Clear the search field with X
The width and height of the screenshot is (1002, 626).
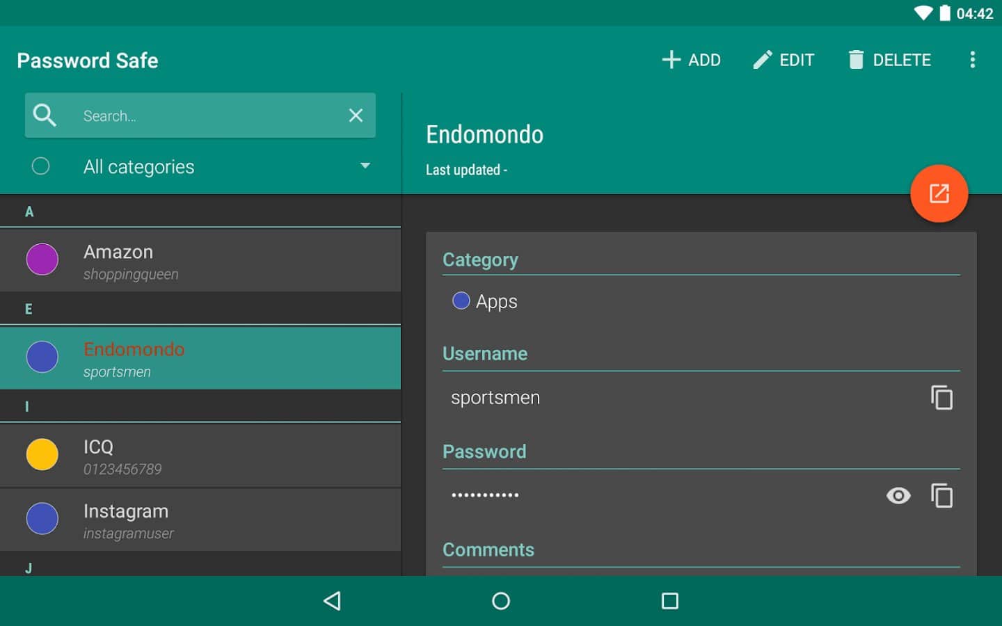(356, 115)
